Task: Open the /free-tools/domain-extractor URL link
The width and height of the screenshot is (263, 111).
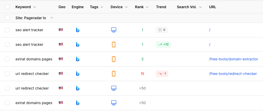Action: click(x=234, y=59)
